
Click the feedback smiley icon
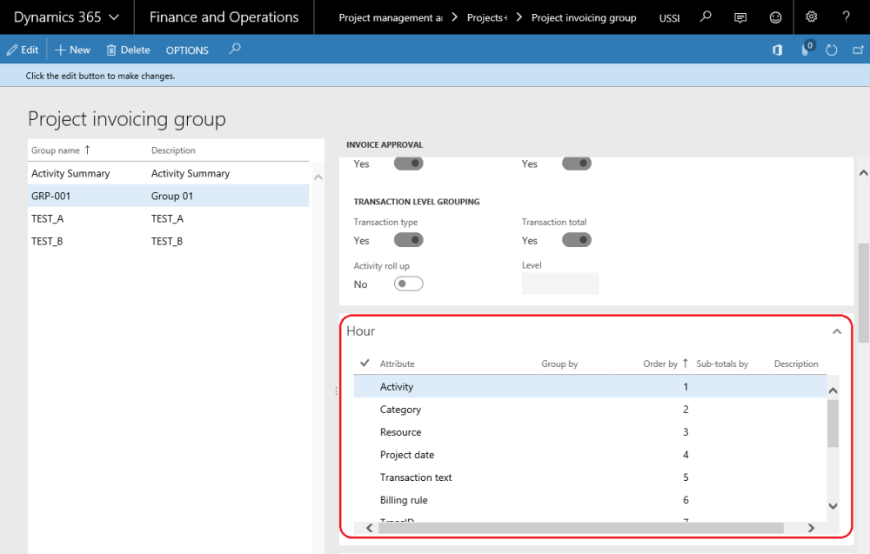pyautogui.click(x=777, y=17)
